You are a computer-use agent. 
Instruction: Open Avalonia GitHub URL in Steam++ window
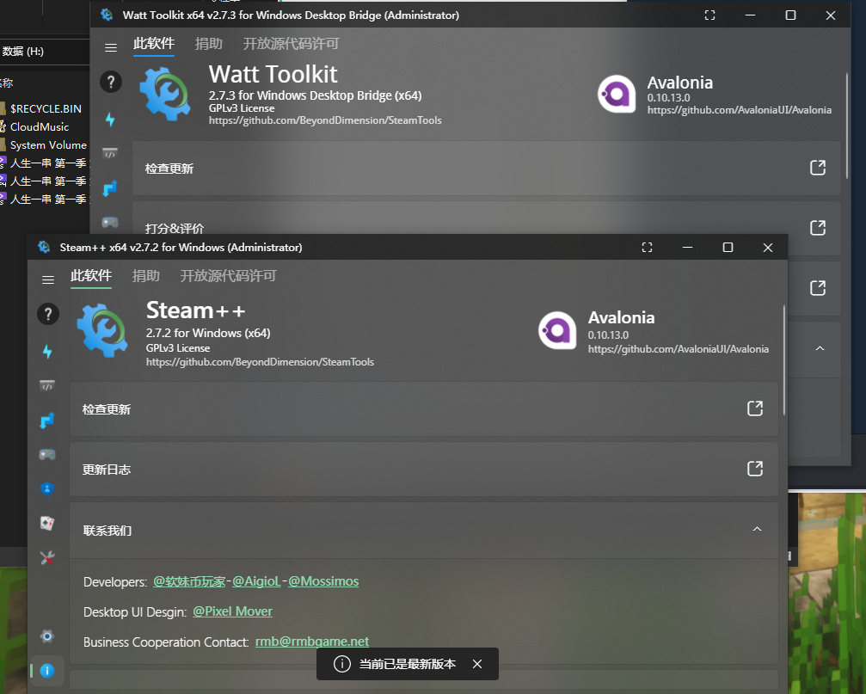click(679, 349)
